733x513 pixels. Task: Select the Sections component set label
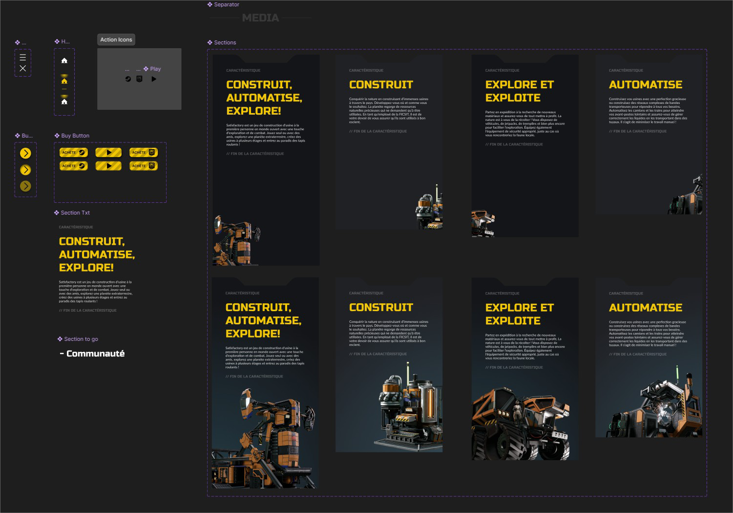[x=225, y=42]
